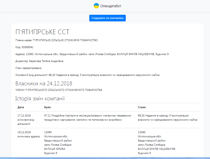Click the Основний вид діяльності line
Screen dimensions: 210x159
pos(87,75)
